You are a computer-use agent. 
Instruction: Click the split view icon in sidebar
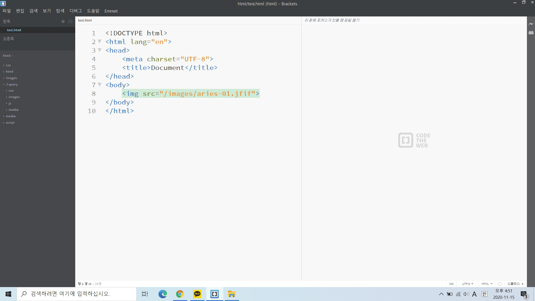(70, 21)
